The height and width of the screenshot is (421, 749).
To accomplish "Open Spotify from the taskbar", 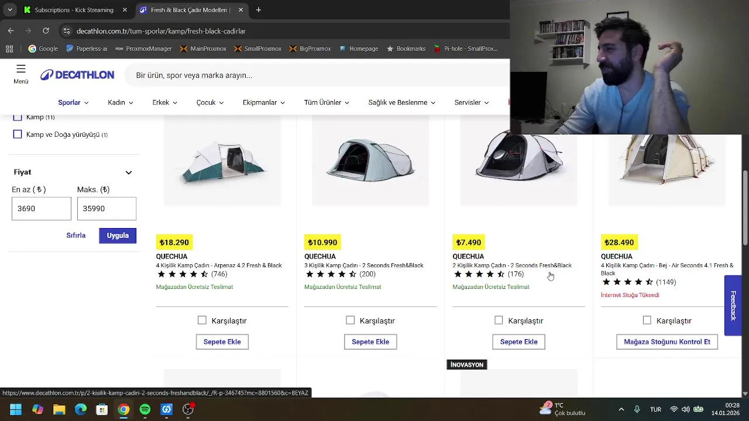I will [145, 409].
